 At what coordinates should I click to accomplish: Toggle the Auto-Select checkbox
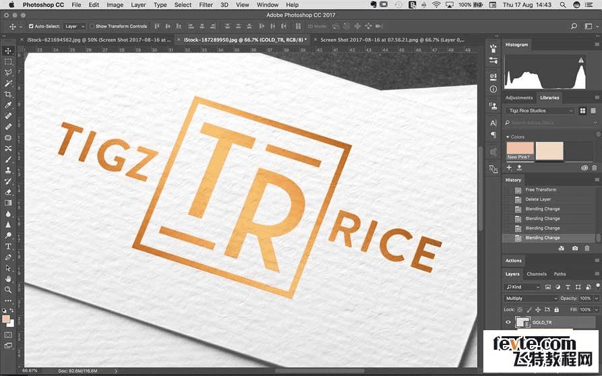pyautogui.click(x=31, y=26)
